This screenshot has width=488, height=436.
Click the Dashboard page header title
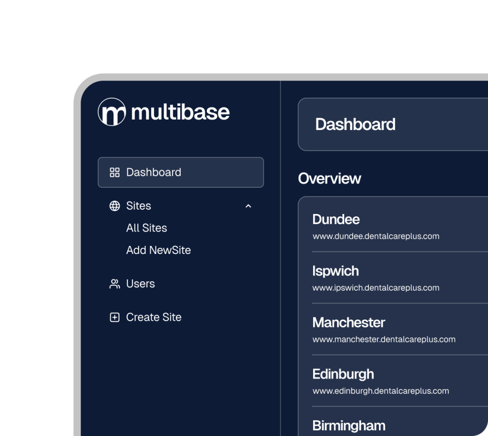tap(355, 124)
